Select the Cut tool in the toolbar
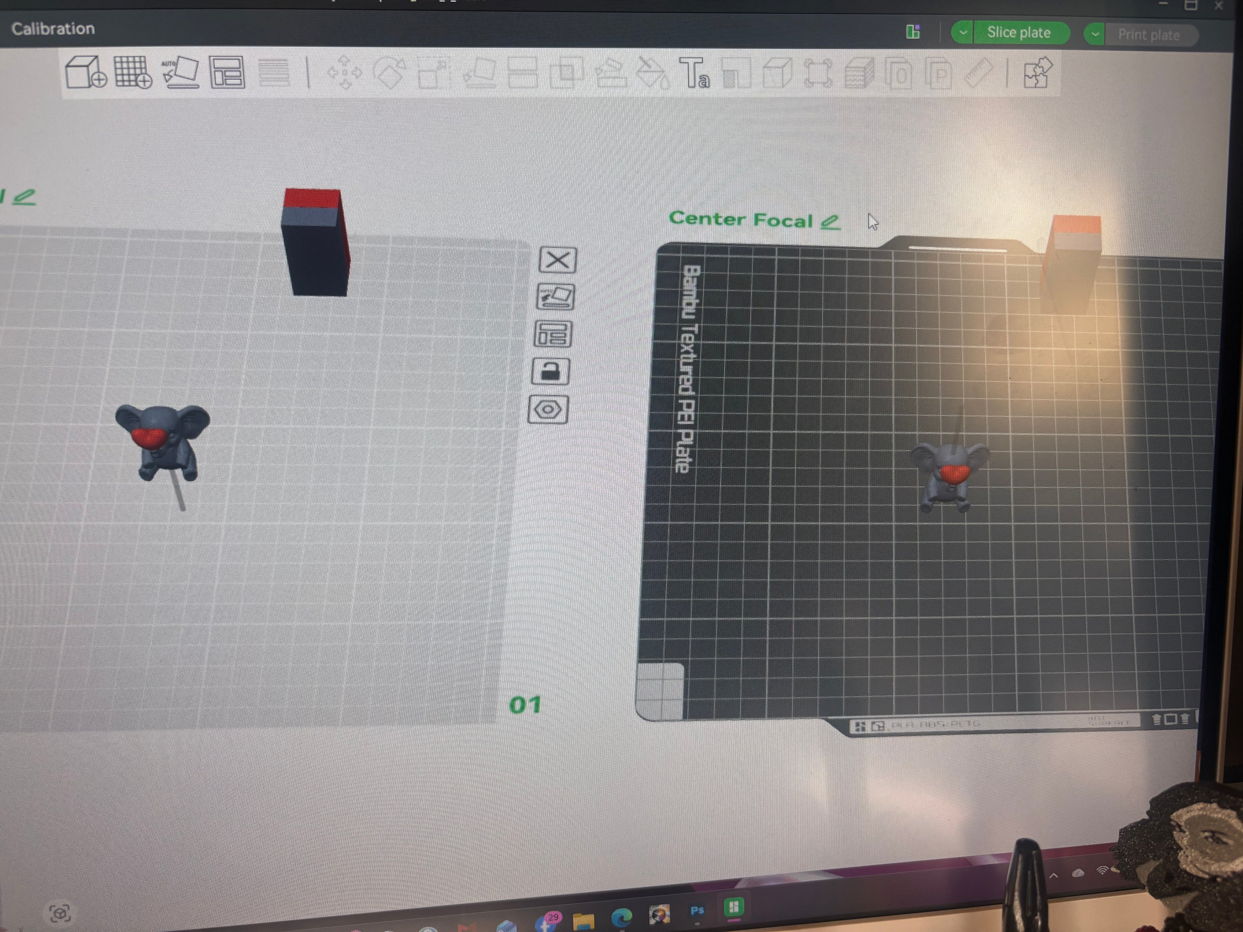Viewport: 1243px width, 932px height. 522,73
